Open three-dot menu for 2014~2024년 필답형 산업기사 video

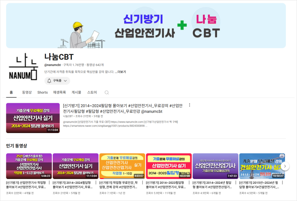[x=235, y=183]
